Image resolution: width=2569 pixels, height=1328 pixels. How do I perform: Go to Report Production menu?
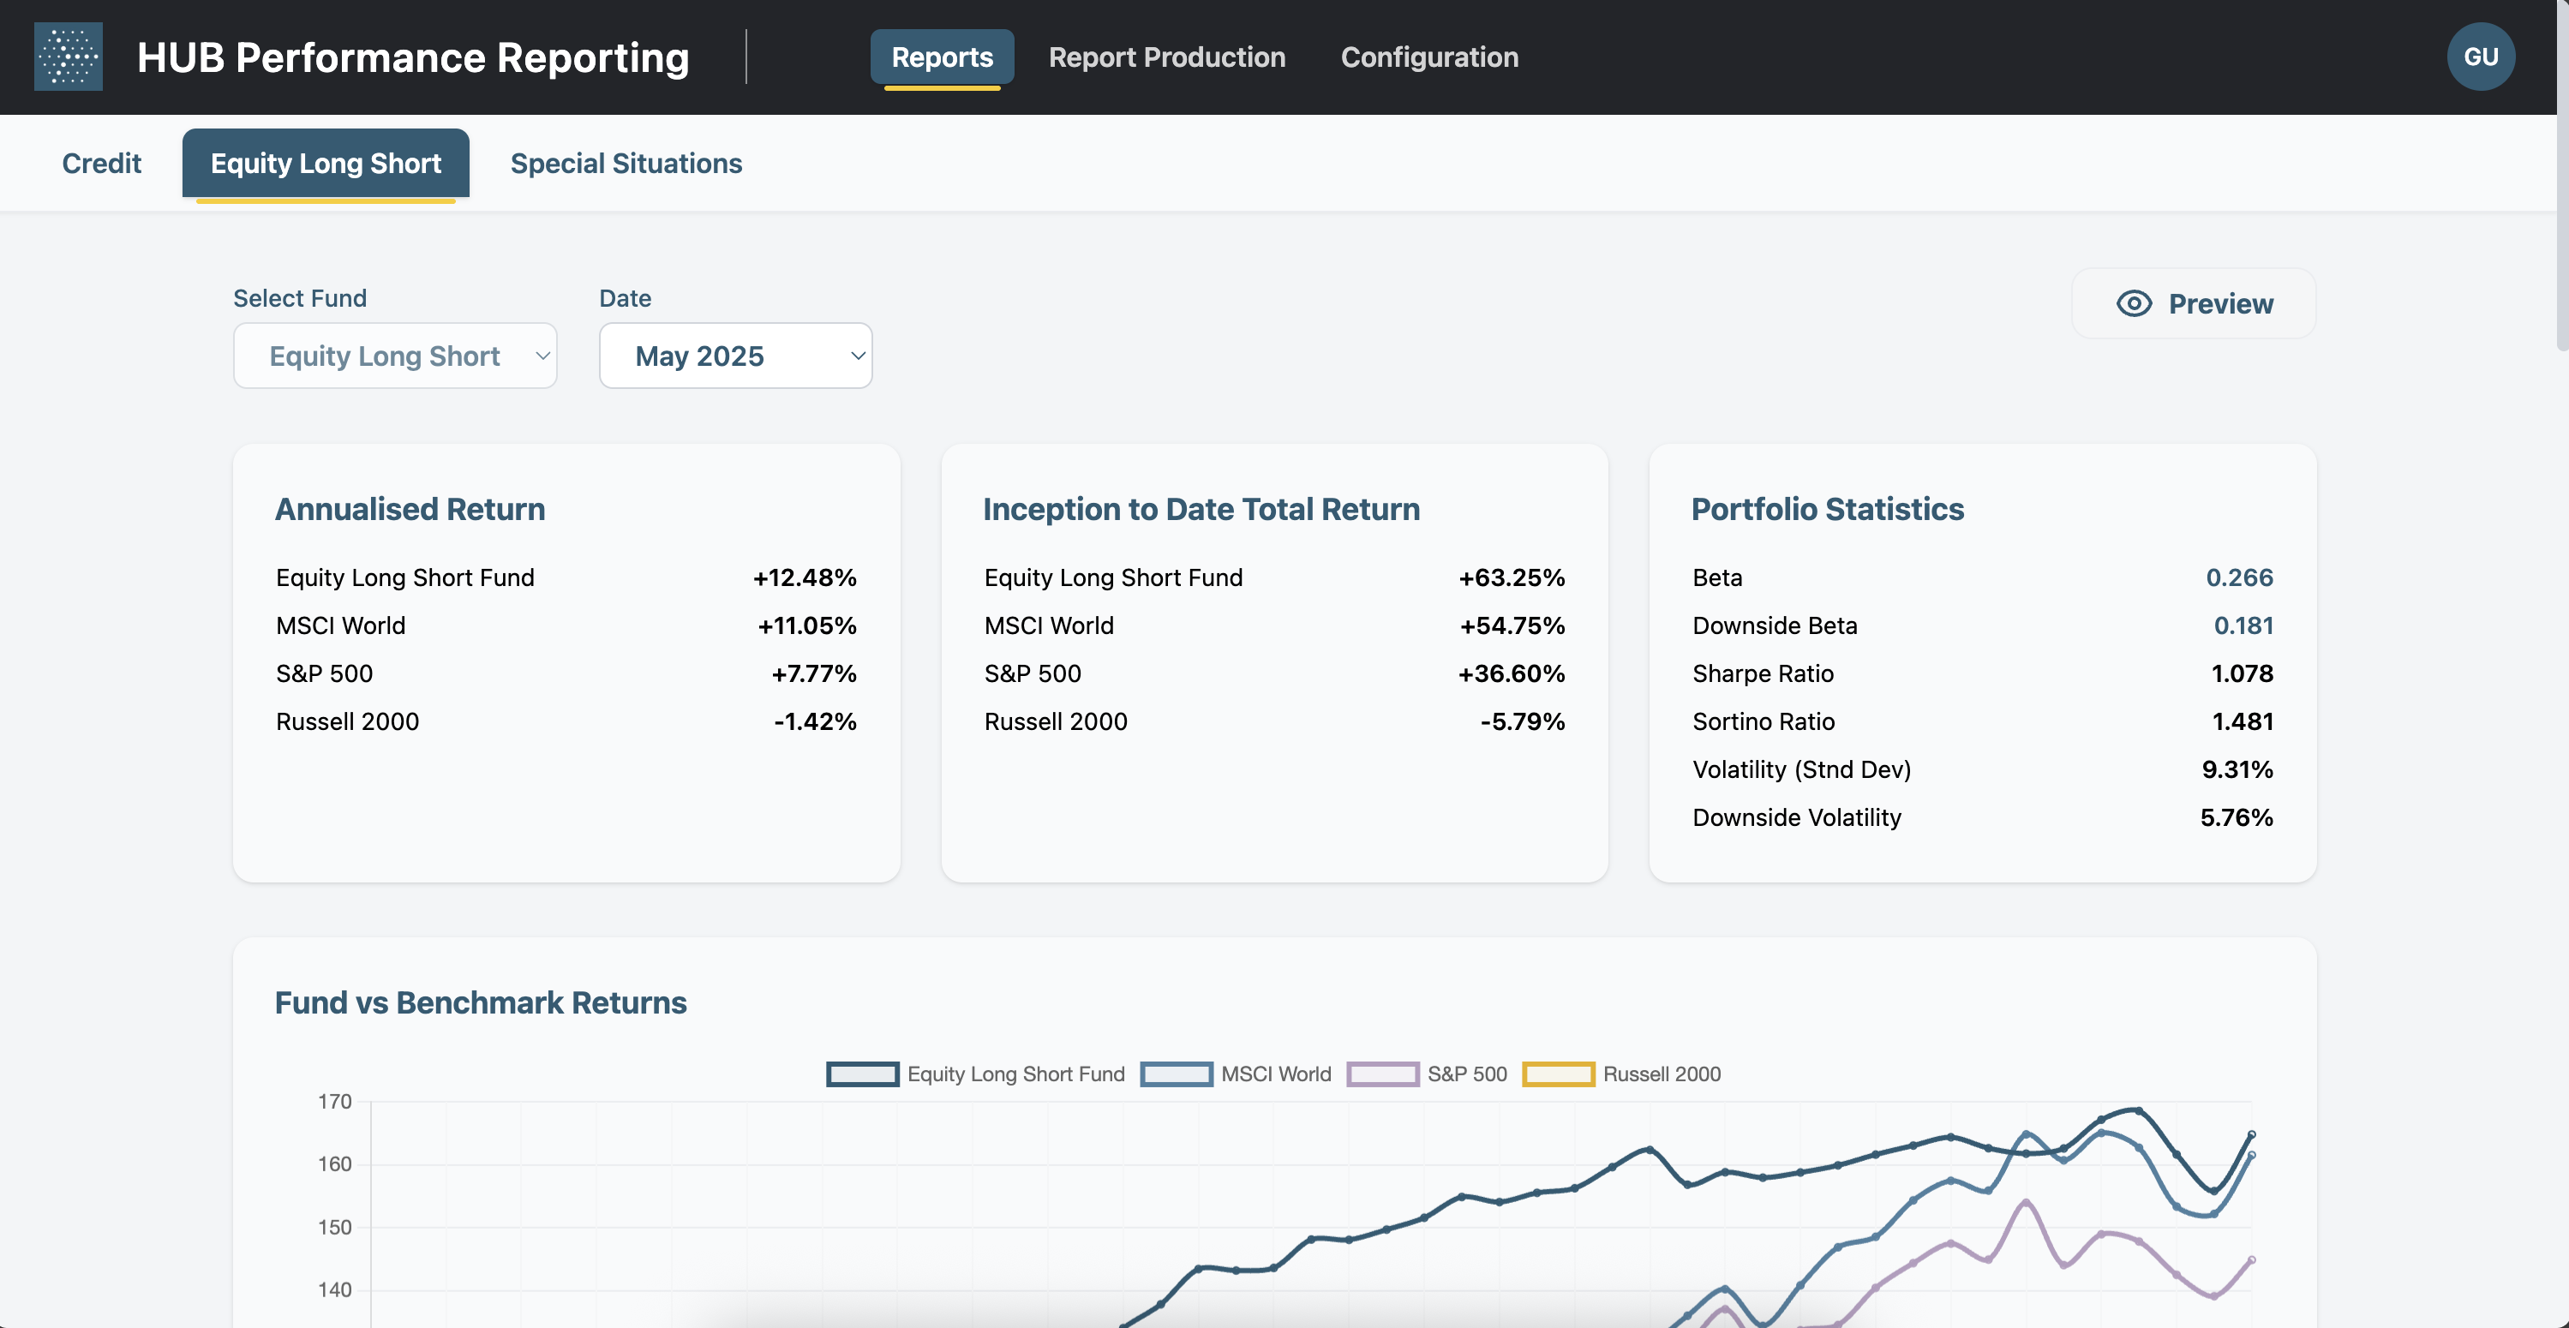pyautogui.click(x=1167, y=57)
